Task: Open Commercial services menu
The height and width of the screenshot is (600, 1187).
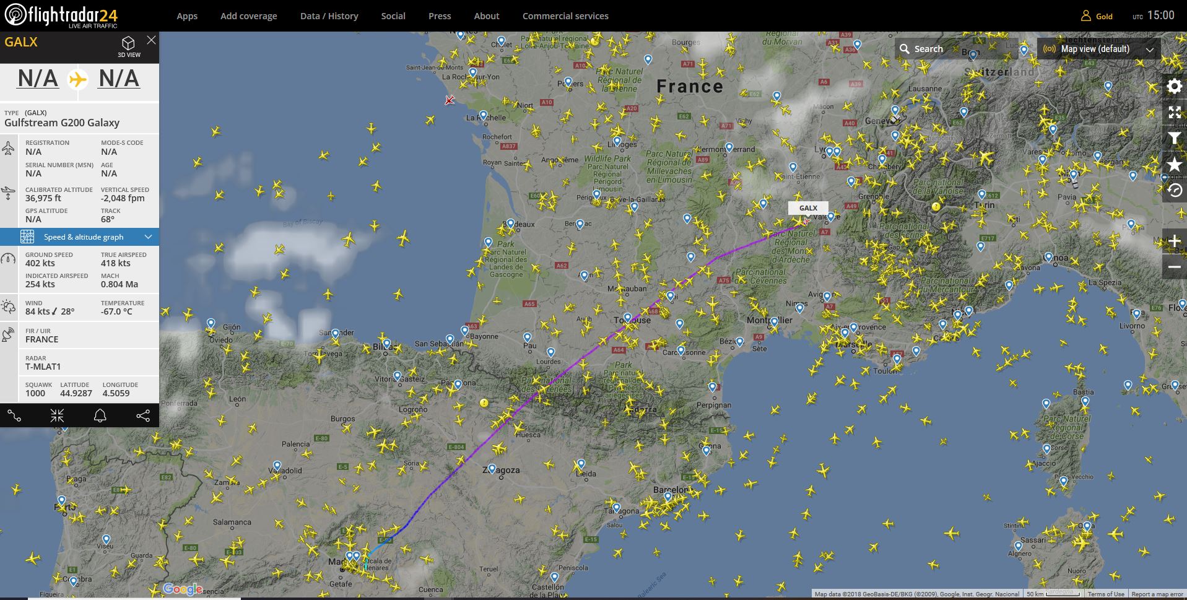Action: point(565,16)
